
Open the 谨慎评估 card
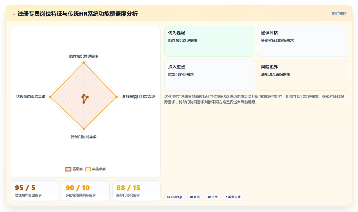(x=302, y=41)
